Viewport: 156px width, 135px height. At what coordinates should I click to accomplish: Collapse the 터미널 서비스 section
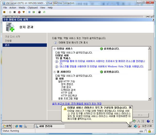(55, 49)
